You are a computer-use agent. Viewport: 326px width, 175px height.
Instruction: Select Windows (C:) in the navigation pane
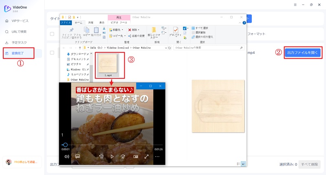click(78, 69)
